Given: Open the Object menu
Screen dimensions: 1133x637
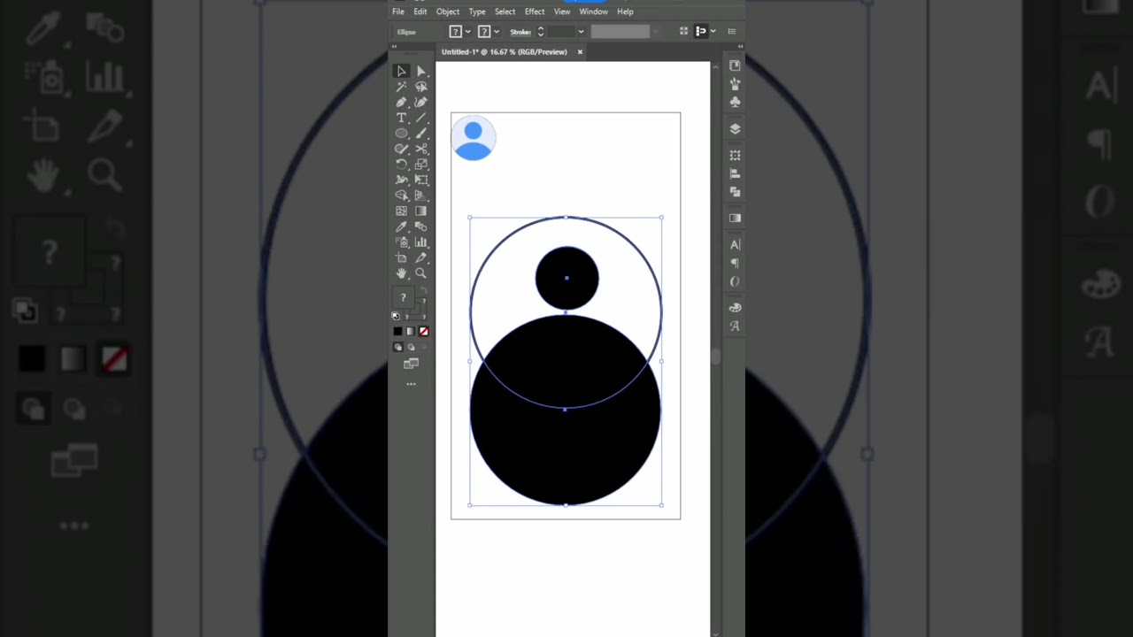Looking at the screenshot, I should pyautogui.click(x=448, y=12).
